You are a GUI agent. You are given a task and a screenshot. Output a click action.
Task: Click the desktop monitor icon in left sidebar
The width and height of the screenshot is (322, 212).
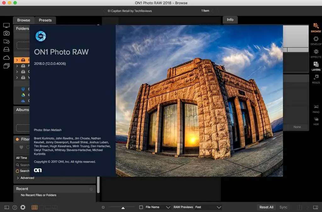(6, 25)
